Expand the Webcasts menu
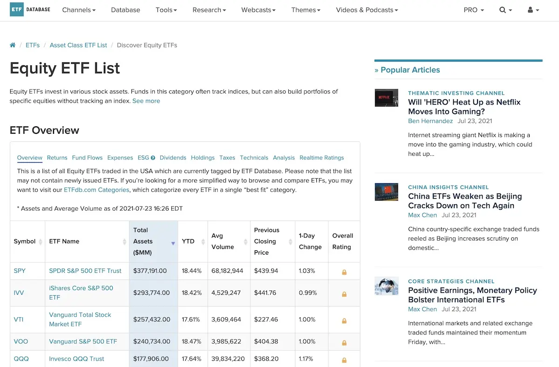The height and width of the screenshot is (367, 559). 259,10
